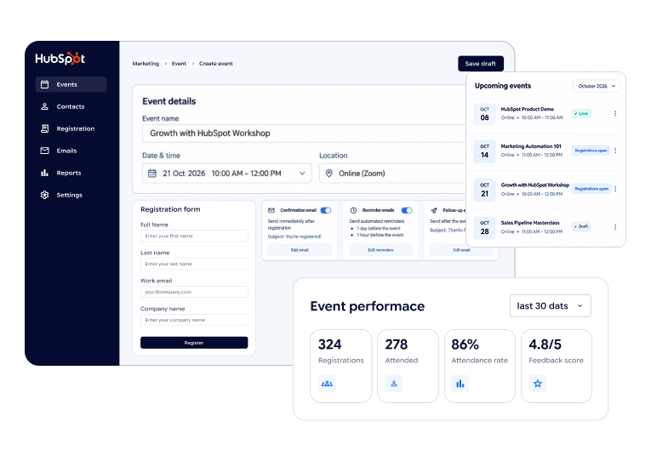Open options menu for Growth with HubSpot Workshop
Screen dimensions: 651x461
615,189
